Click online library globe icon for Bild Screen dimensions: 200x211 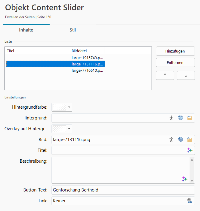tap(181, 139)
